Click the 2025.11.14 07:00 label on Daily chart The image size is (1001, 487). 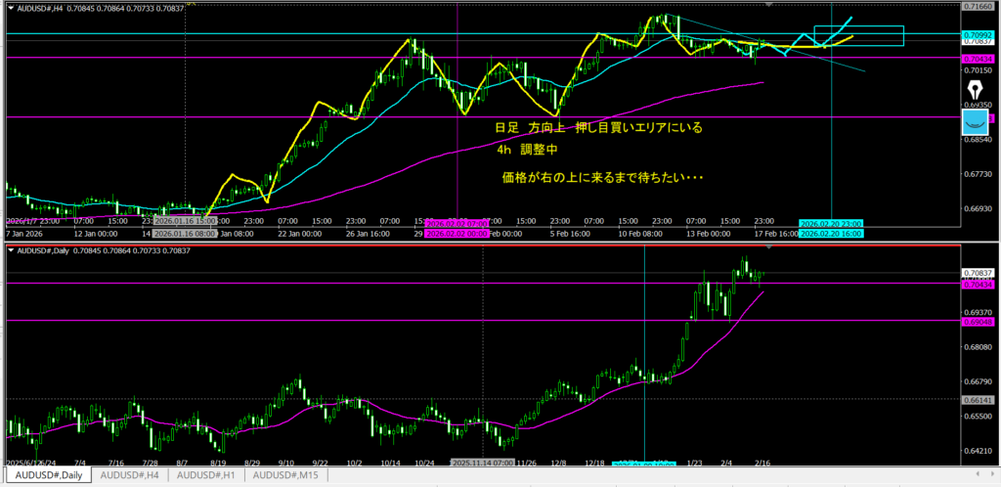482,462
